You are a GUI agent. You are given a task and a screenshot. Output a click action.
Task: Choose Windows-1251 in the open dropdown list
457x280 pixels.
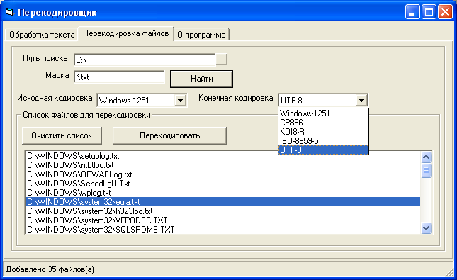point(323,113)
